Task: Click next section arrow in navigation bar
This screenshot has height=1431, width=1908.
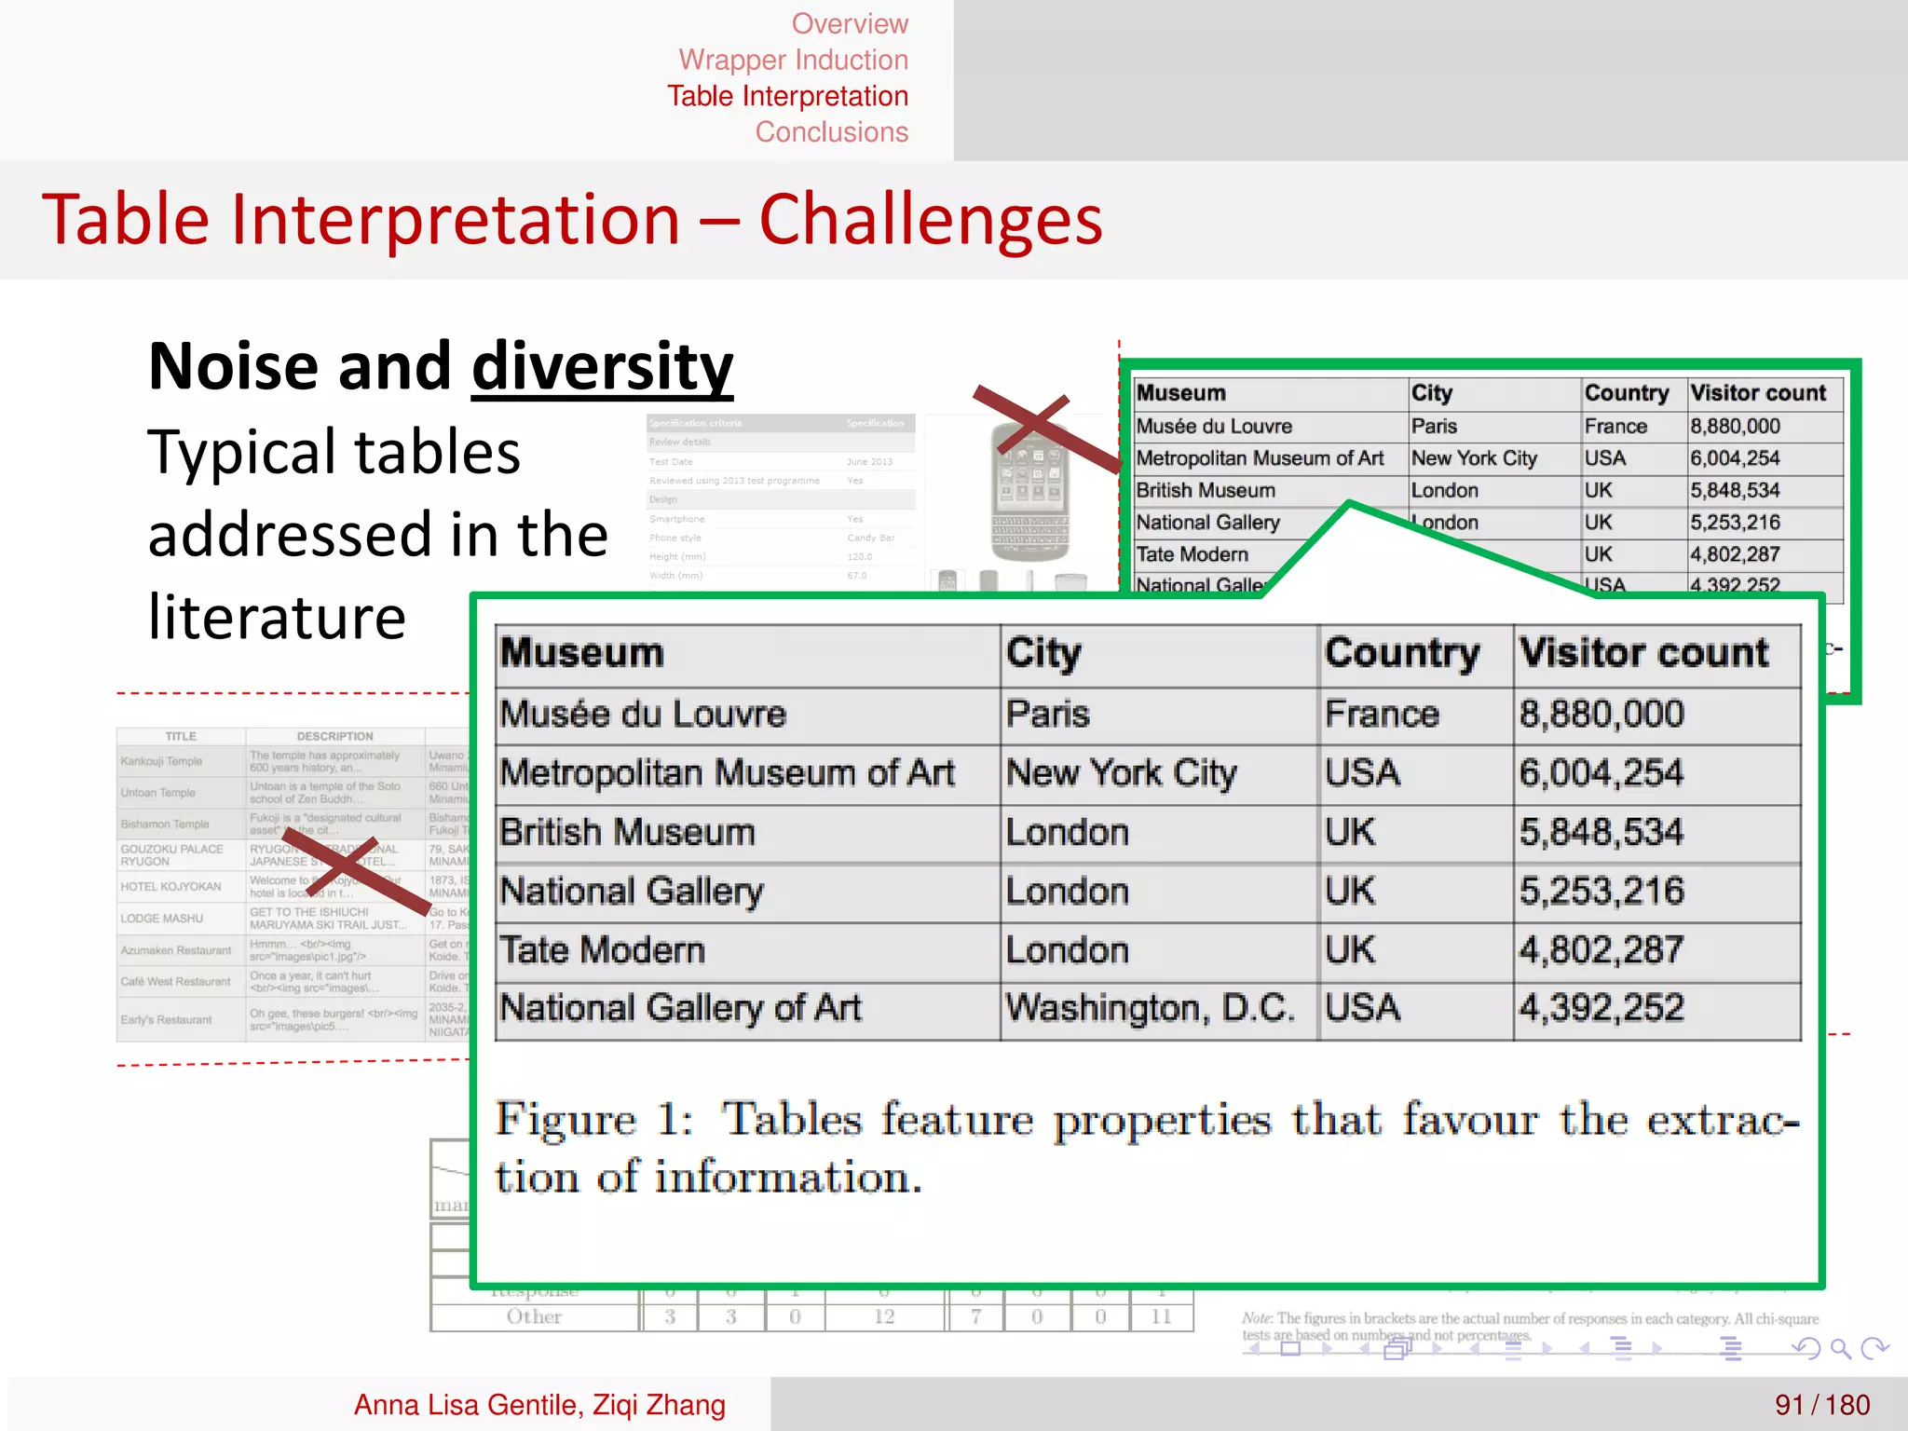Action: [x=1657, y=1348]
